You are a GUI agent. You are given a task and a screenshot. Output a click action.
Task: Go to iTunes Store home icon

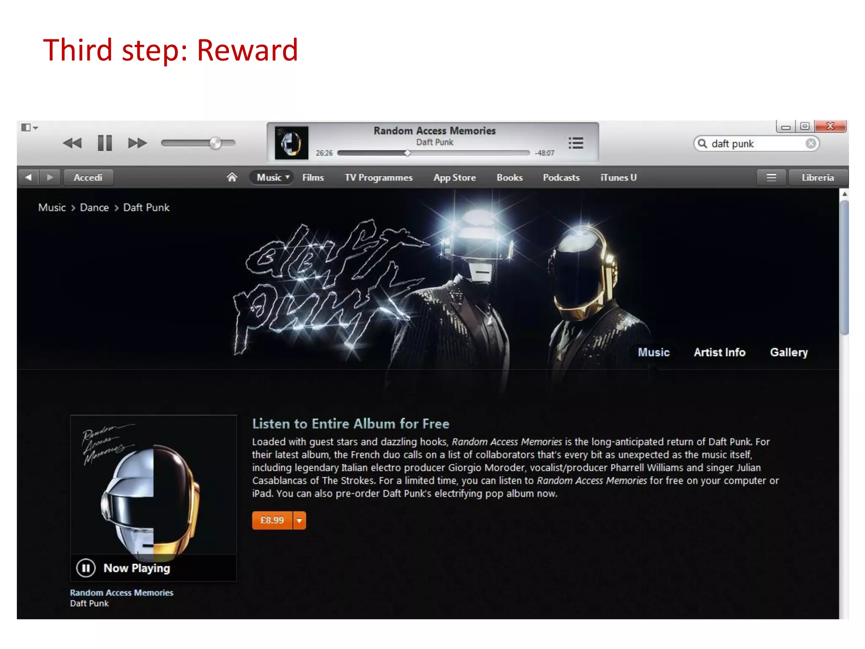[x=231, y=177]
